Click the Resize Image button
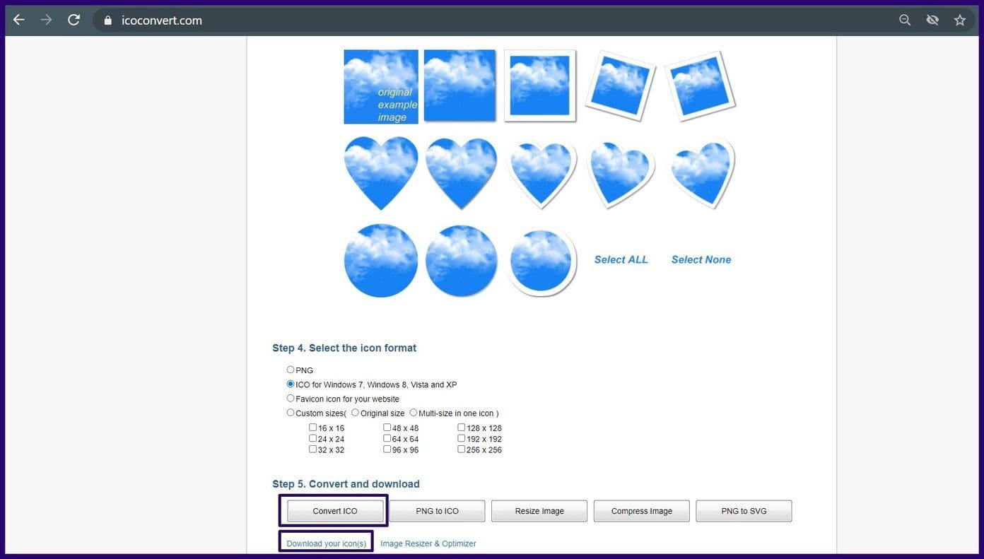The image size is (984, 559). pos(539,511)
